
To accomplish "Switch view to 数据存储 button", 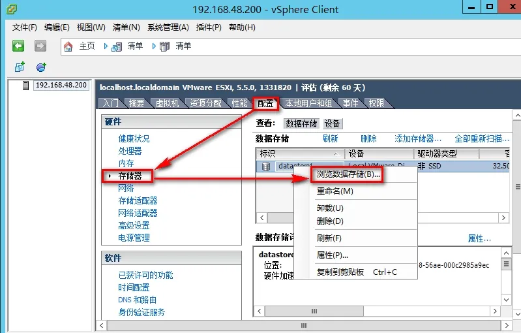I will (301, 123).
